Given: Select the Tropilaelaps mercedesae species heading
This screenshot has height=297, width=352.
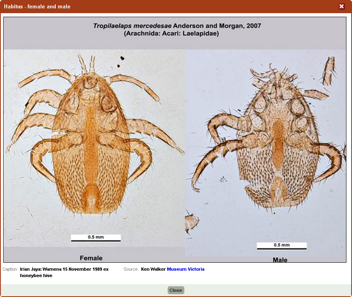Looking at the screenshot, I should click(x=177, y=26).
